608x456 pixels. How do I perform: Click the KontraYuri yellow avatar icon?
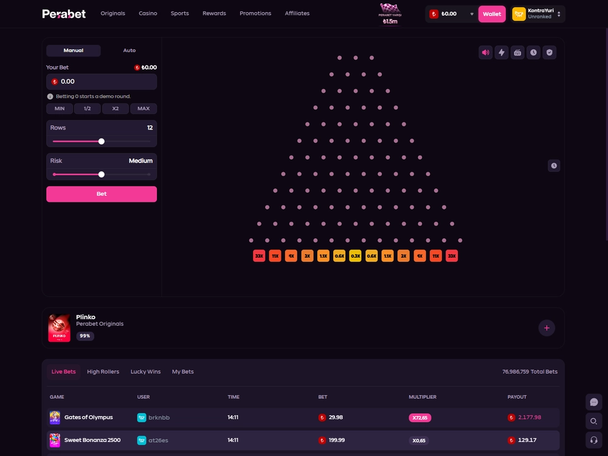[x=519, y=14]
